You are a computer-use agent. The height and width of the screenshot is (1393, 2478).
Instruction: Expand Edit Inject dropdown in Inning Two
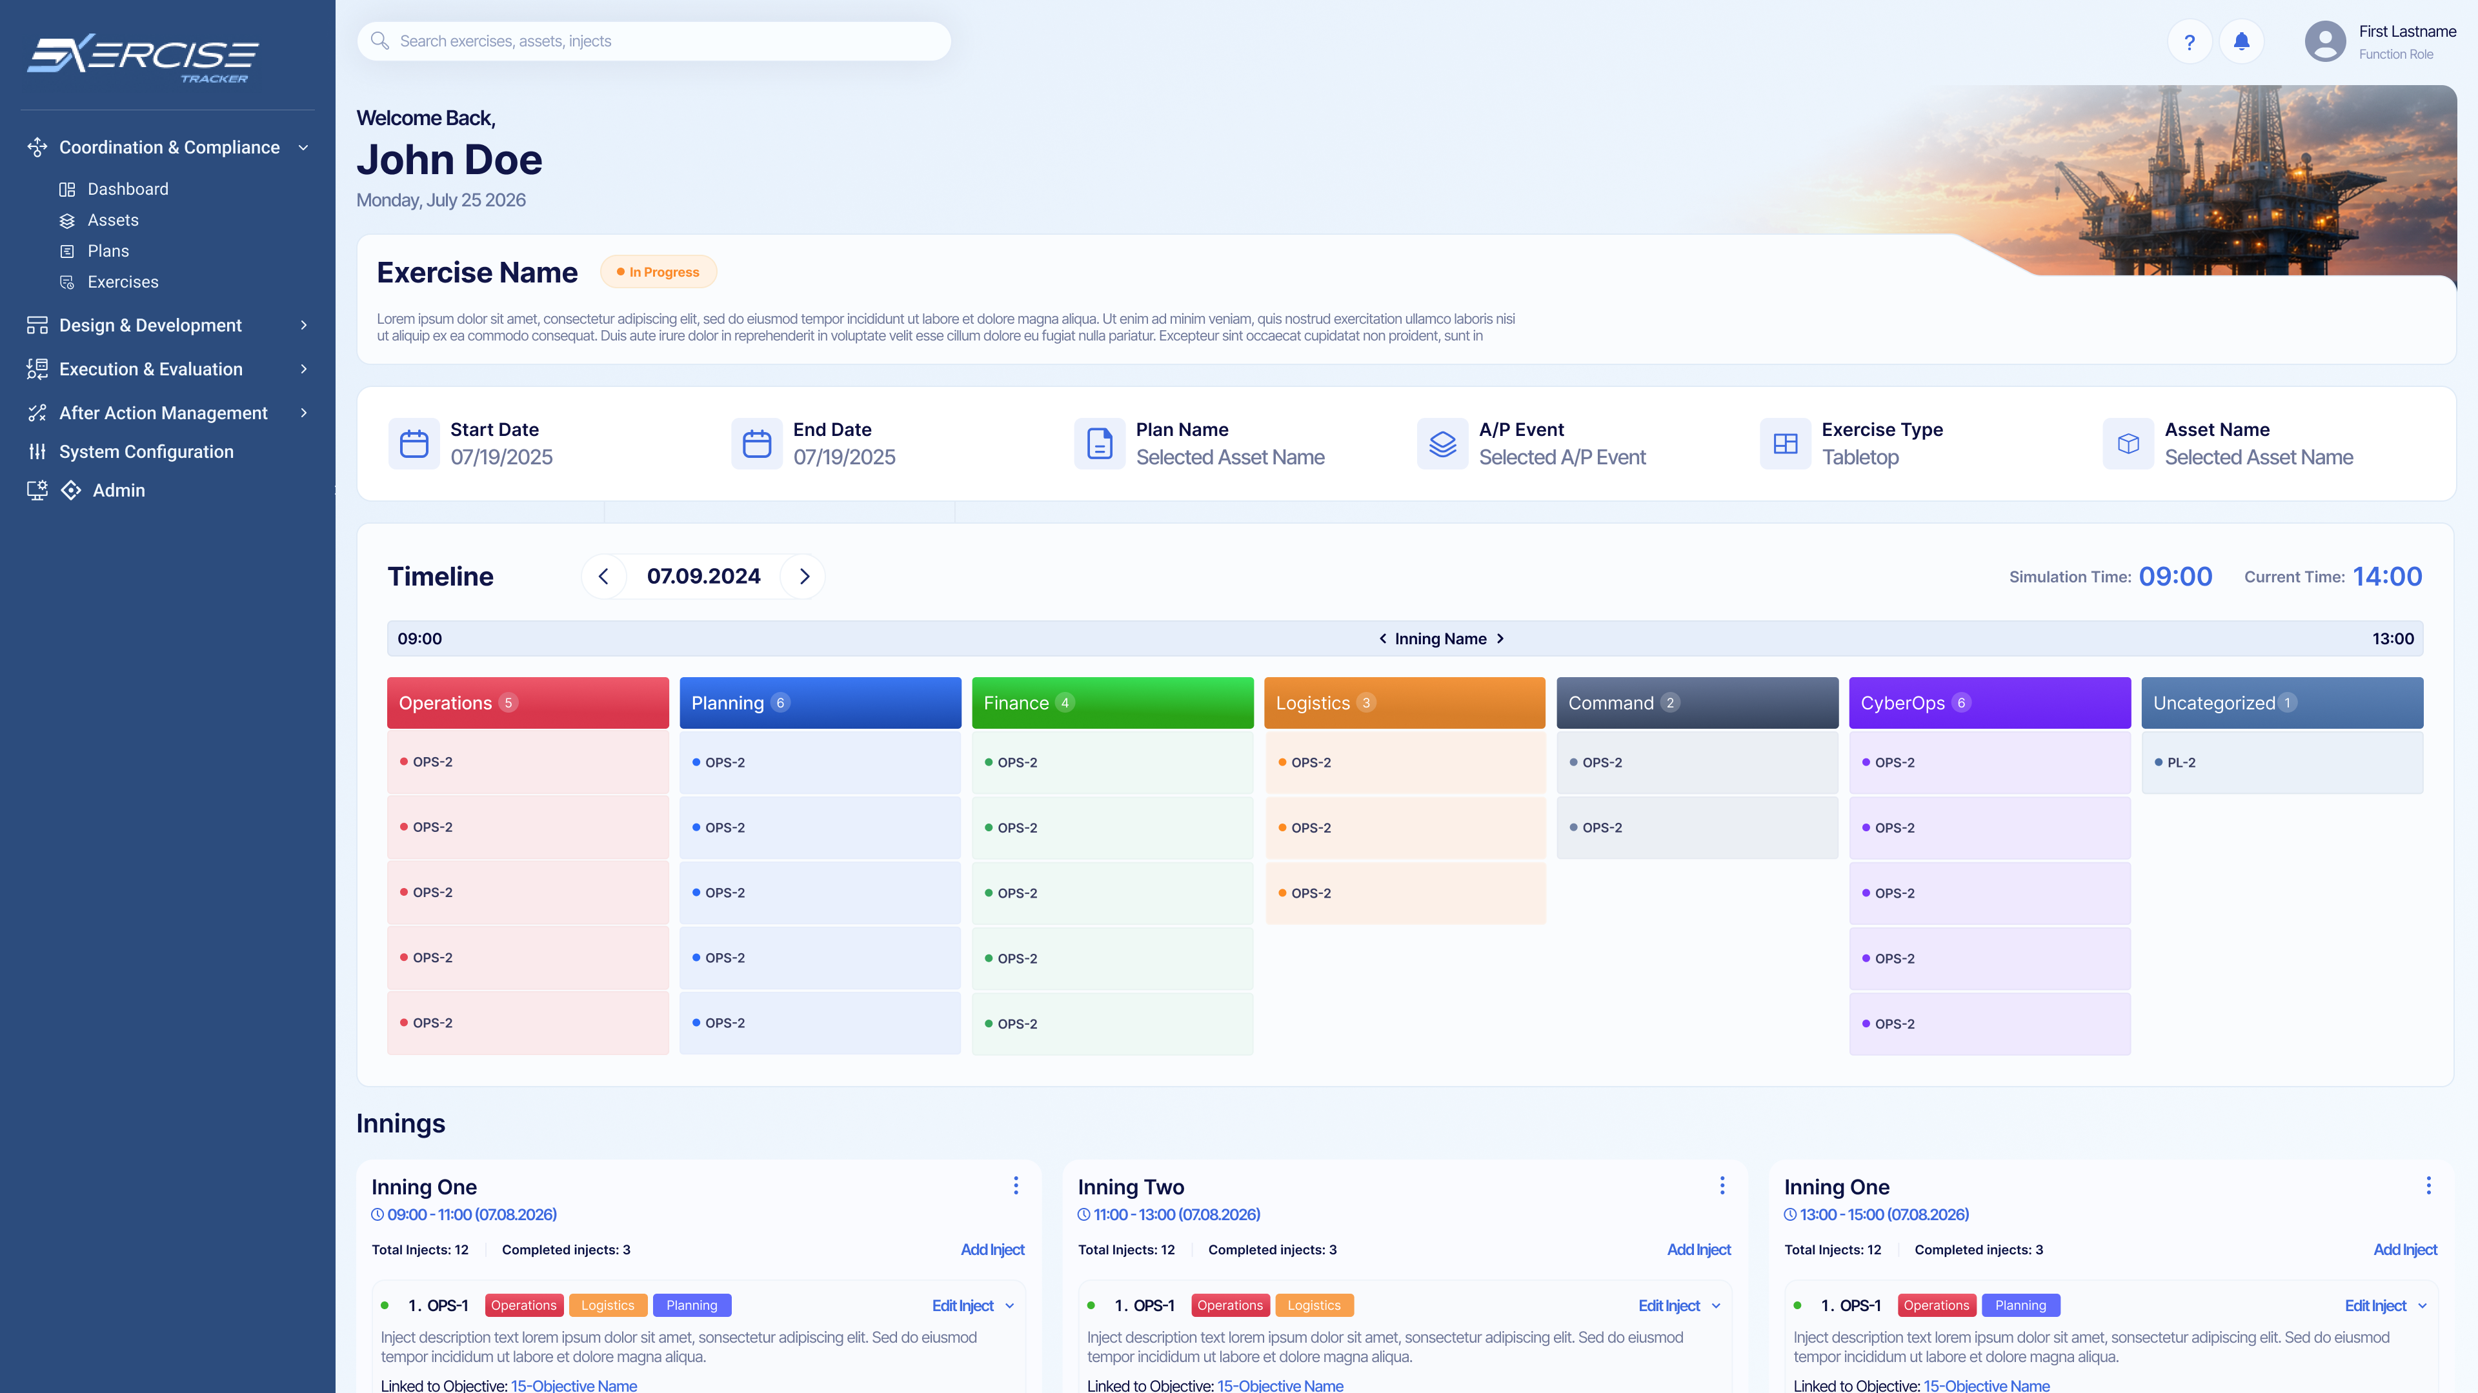point(1716,1305)
